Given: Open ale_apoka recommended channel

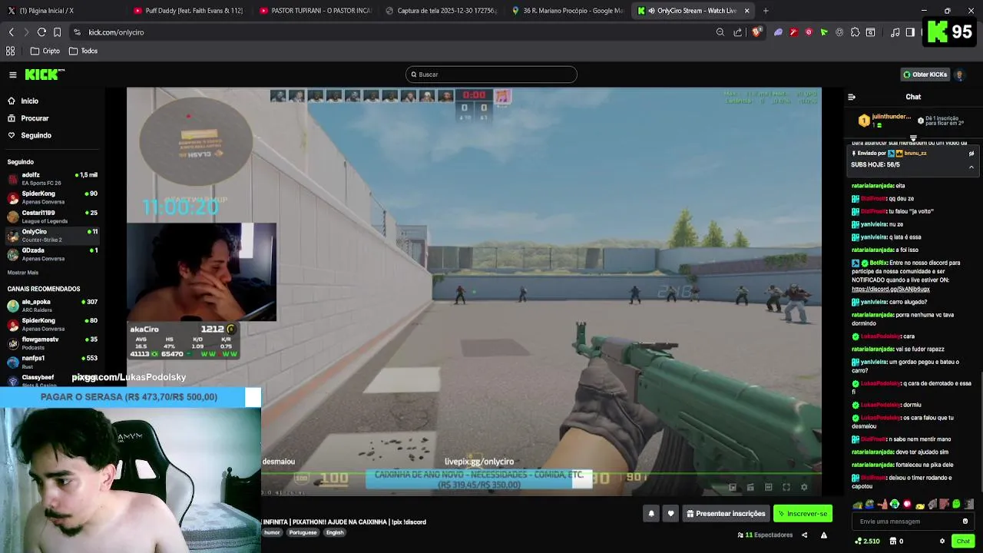Looking at the screenshot, I should coord(52,306).
